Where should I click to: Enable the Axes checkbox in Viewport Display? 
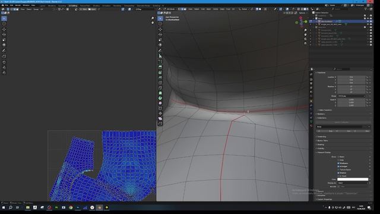point(338,160)
